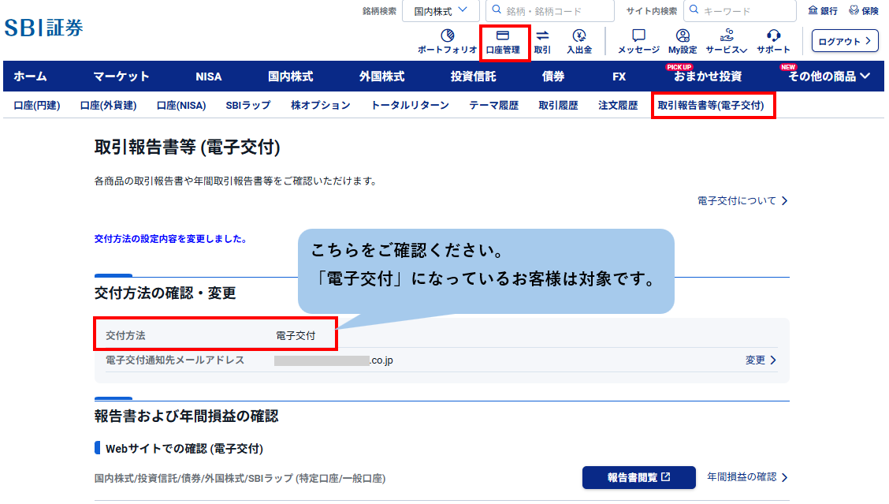This screenshot has height=504, width=889.
Task: Click the サイト内検索 magnifier icon
Action: tap(694, 10)
